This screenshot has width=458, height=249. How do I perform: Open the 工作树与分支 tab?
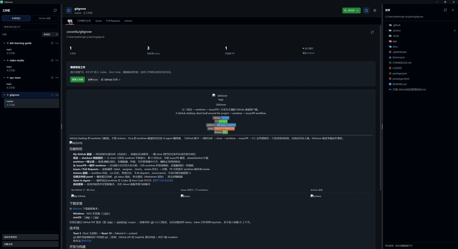pyautogui.click(x=84, y=21)
